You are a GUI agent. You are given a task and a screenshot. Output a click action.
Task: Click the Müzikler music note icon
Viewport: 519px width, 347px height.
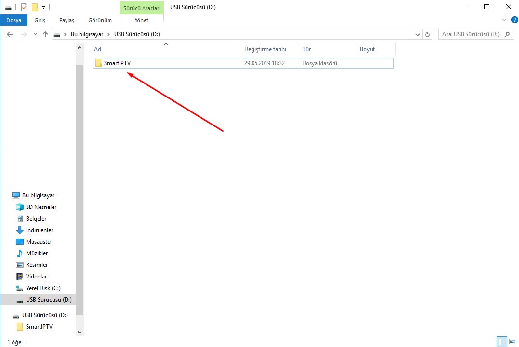point(20,253)
